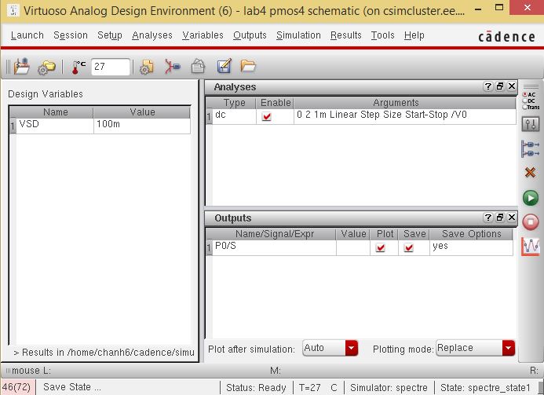Click the Name/Signal/Expr column header
This screenshot has height=395, width=544.
pos(274,234)
